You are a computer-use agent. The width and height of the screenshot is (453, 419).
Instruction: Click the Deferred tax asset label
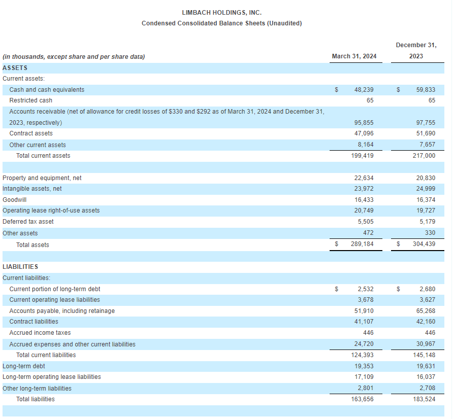point(28,222)
